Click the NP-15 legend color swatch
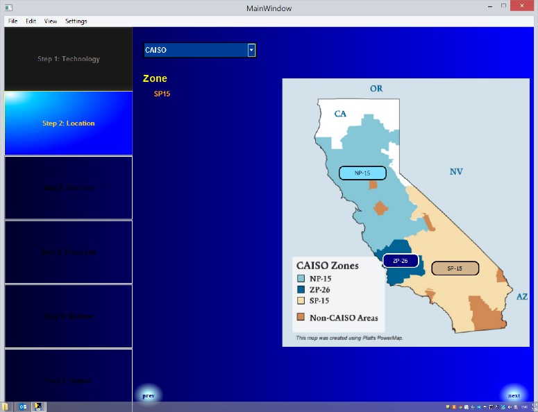The width and height of the screenshot is (538, 412). tap(301, 278)
